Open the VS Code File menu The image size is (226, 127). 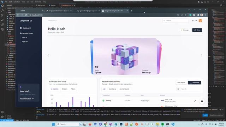(x=6, y=2)
